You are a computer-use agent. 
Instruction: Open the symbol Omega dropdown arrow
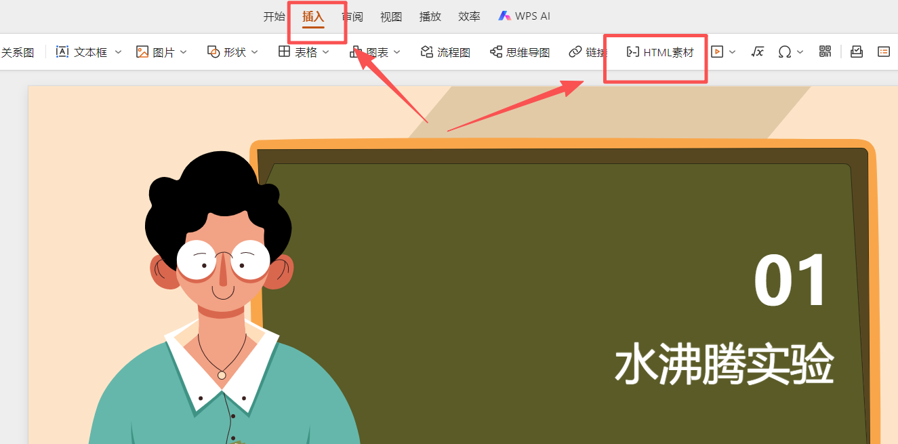point(801,52)
